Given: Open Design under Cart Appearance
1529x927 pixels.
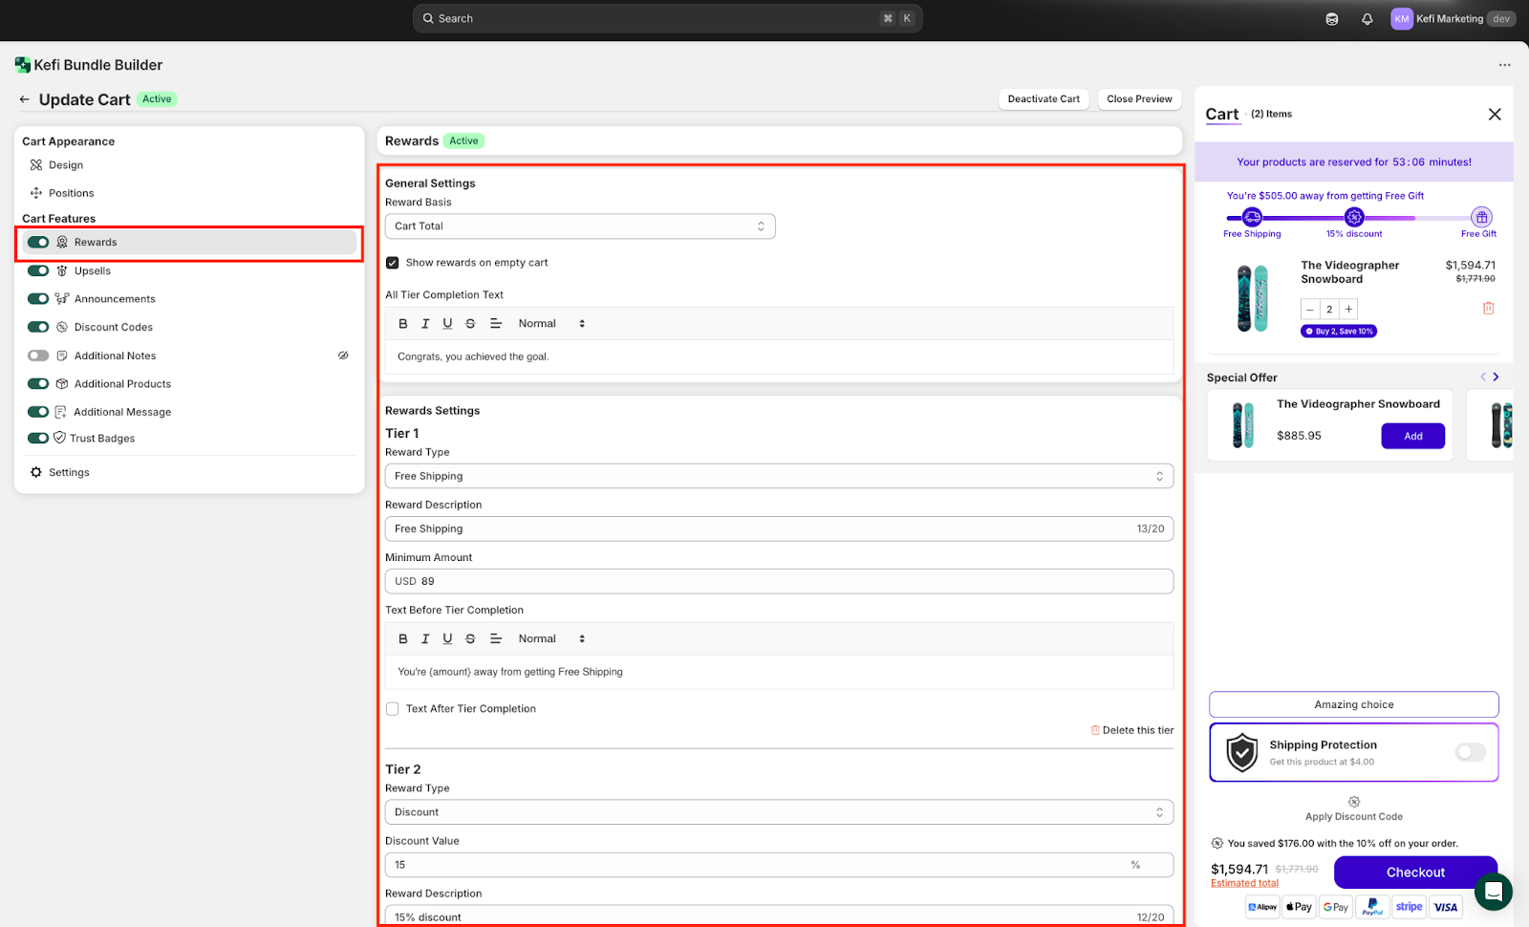Looking at the screenshot, I should click(66, 165).
